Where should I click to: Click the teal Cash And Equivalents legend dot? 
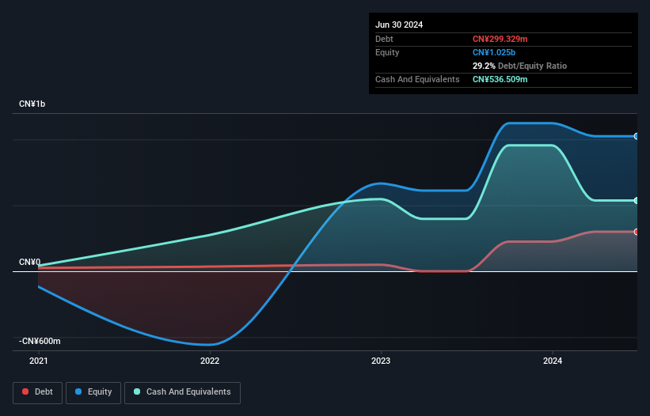(x=137, y=391)
